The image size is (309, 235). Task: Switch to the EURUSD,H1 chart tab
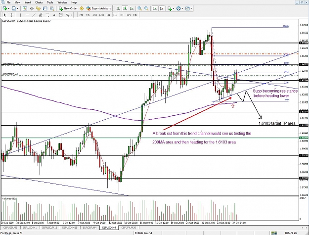click(30, 228)
